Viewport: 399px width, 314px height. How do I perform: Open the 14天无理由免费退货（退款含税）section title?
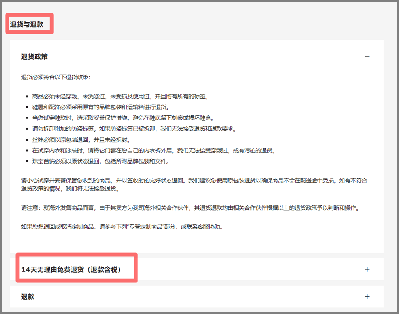click(71, 269)
